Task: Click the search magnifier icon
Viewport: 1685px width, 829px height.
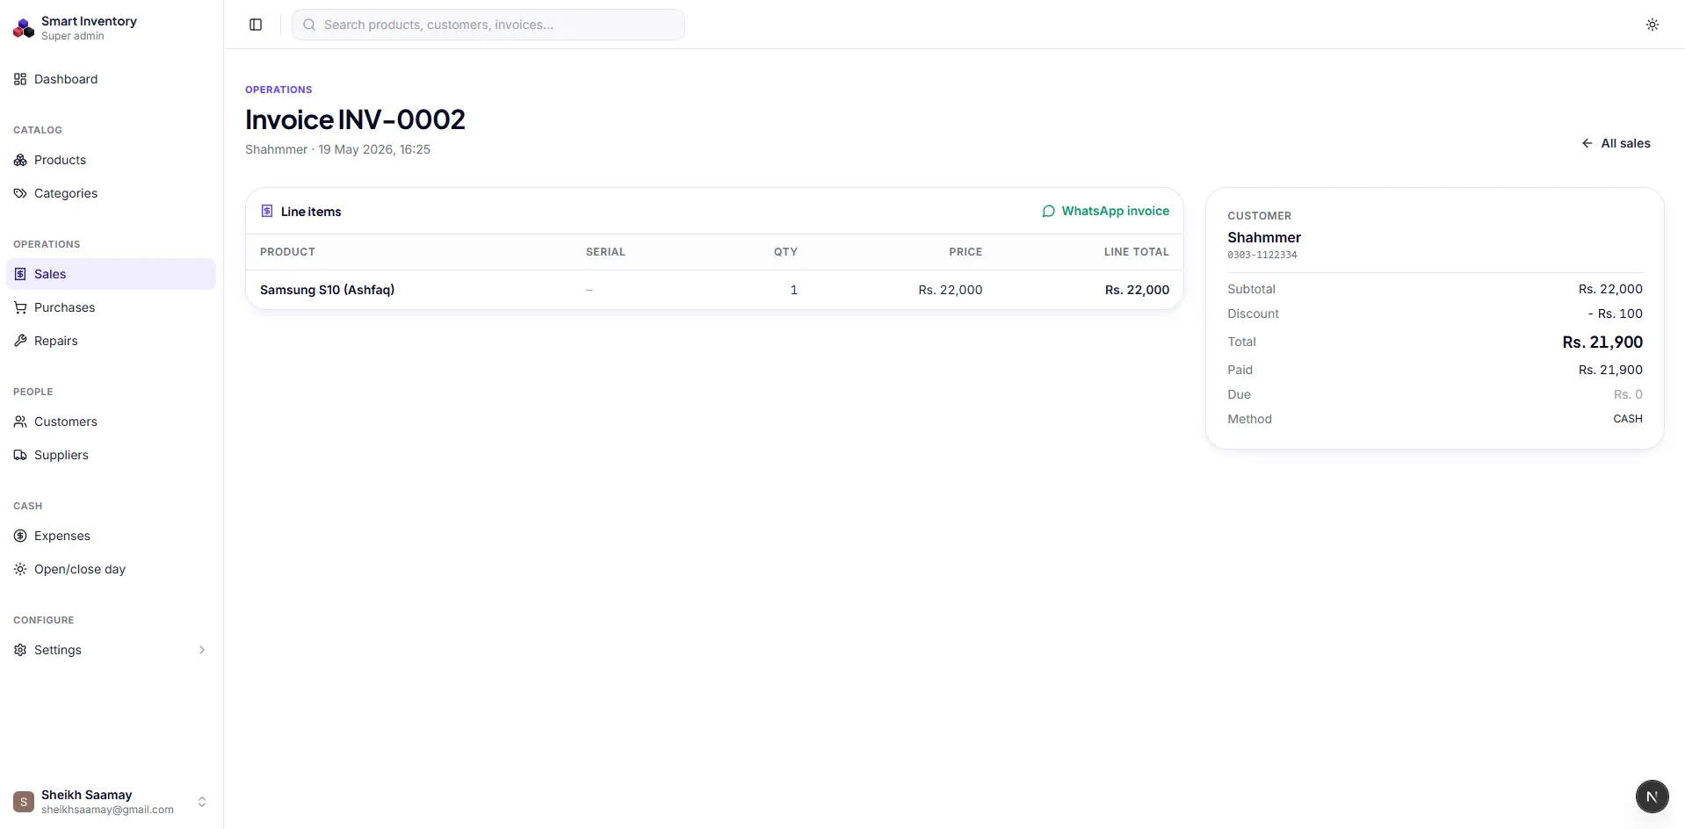Action: pos(309,25)
